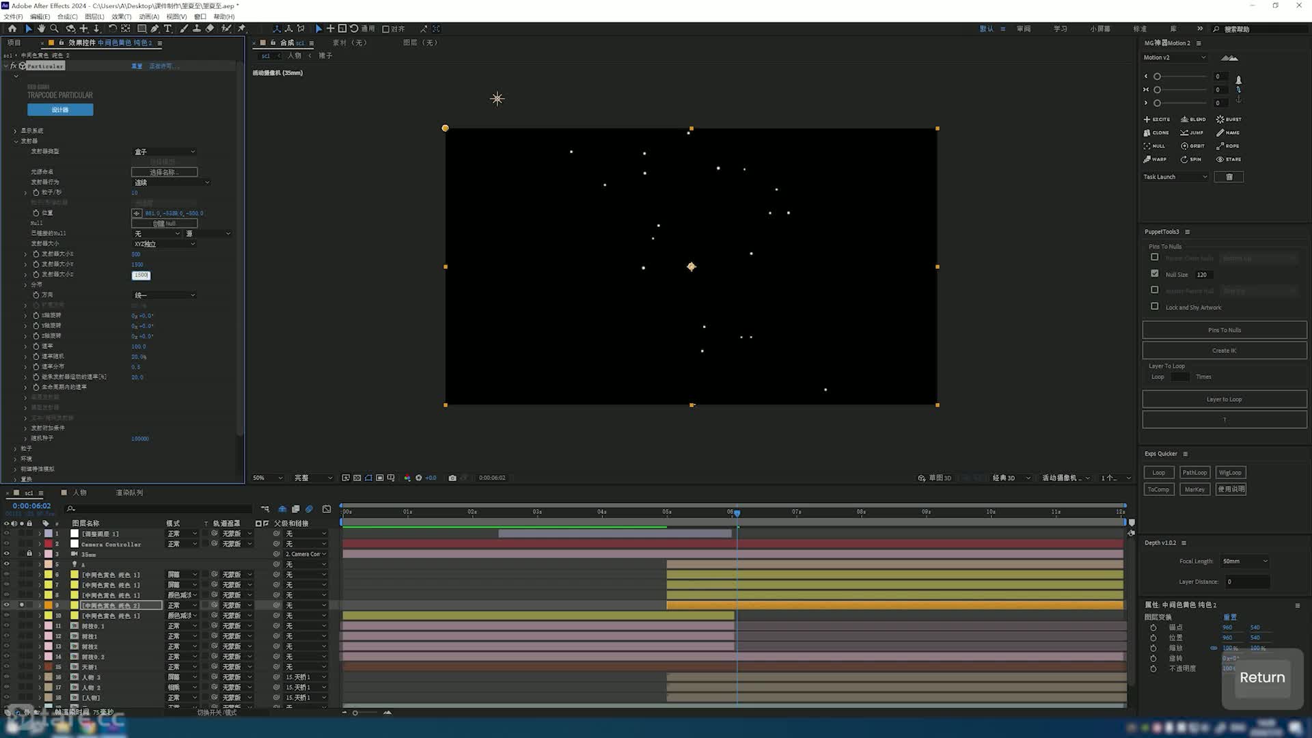Toggle the lock on the 35mm layer
The image size is (1312, 738).
coord(29,554)
